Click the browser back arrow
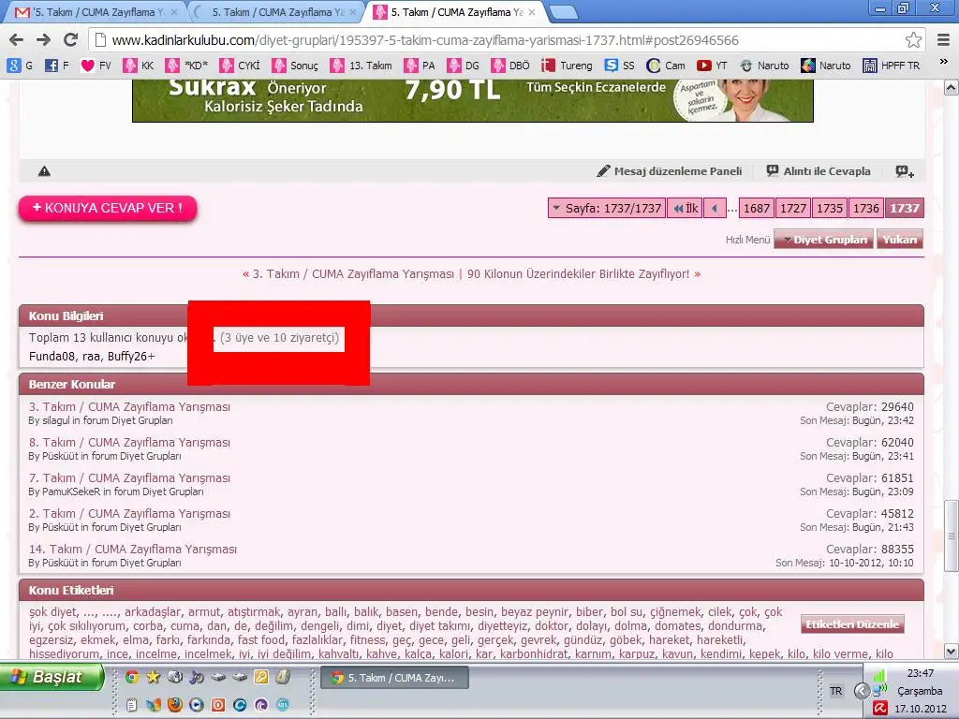Screen dimensions: 959x719 17,40
